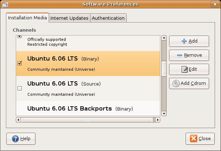This screenshot has height=151, width=221.
Task: Switch to the Installation Media tab
Action: tap(27, 18)
